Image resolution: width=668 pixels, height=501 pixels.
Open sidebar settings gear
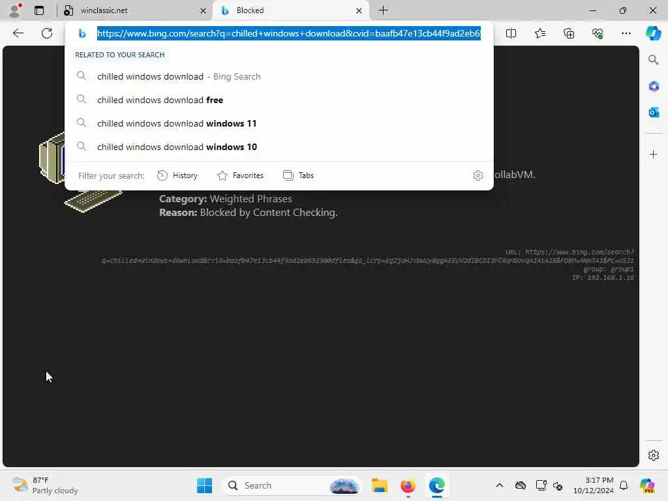654,455
